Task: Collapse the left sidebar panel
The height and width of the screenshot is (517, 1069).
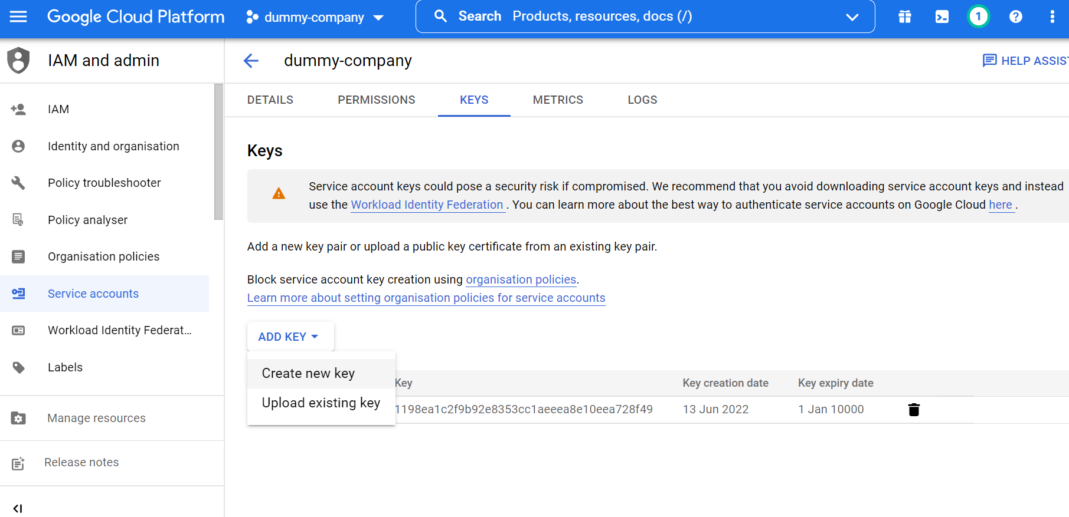Action: coord(18,508)
